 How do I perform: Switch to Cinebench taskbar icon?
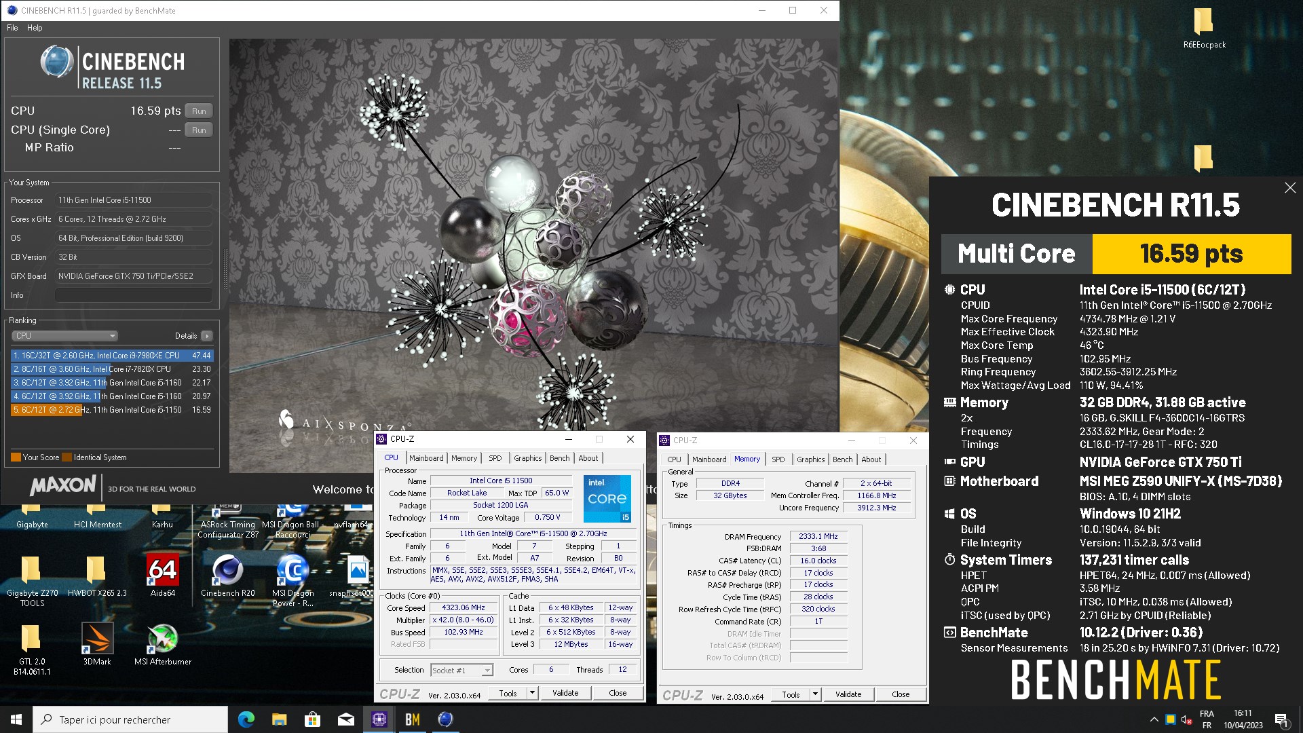[x=445, y=719]
